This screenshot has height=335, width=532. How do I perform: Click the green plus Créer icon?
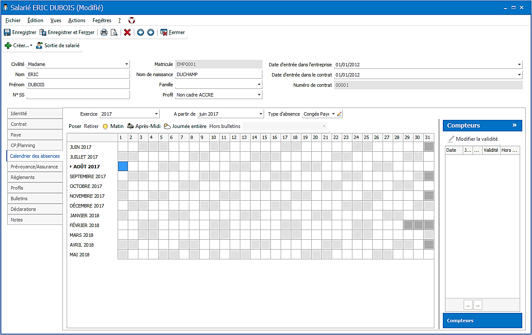coord(8,45)
